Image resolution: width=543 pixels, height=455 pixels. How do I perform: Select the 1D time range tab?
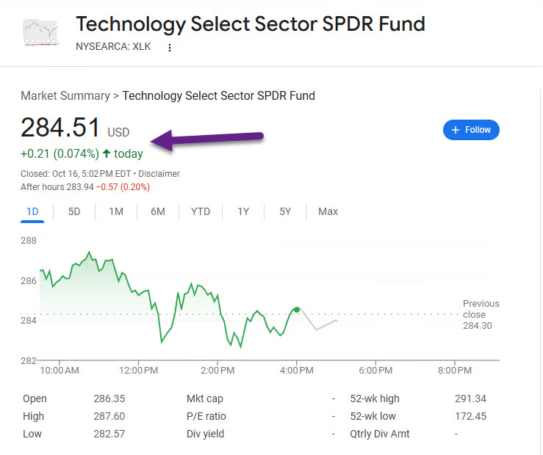click(x=32, y=211)
